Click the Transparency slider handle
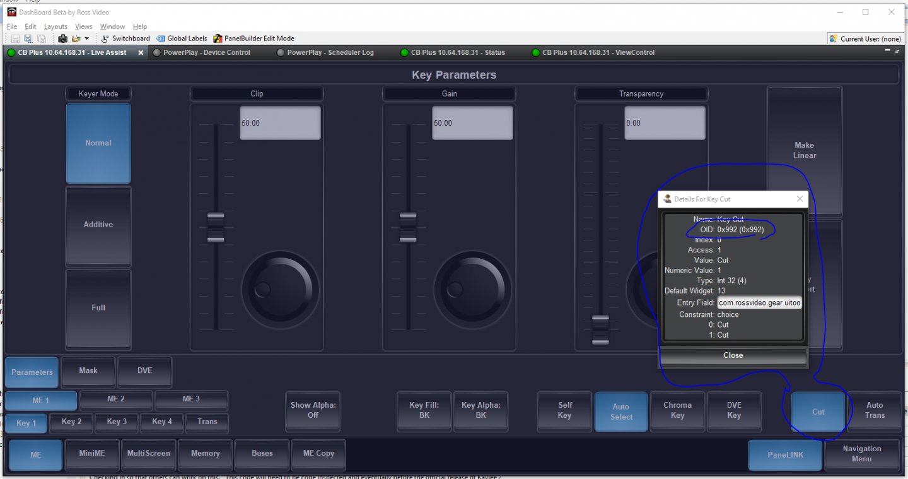The width and height of the screenshot is (908, 479). click(x=600, y=329)
